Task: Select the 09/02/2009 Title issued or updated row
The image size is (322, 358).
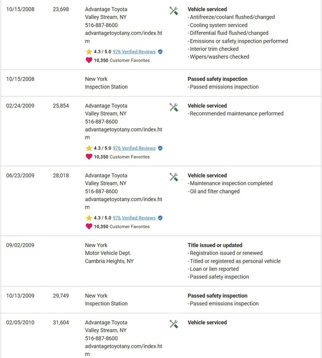Action: pos(161,261)
